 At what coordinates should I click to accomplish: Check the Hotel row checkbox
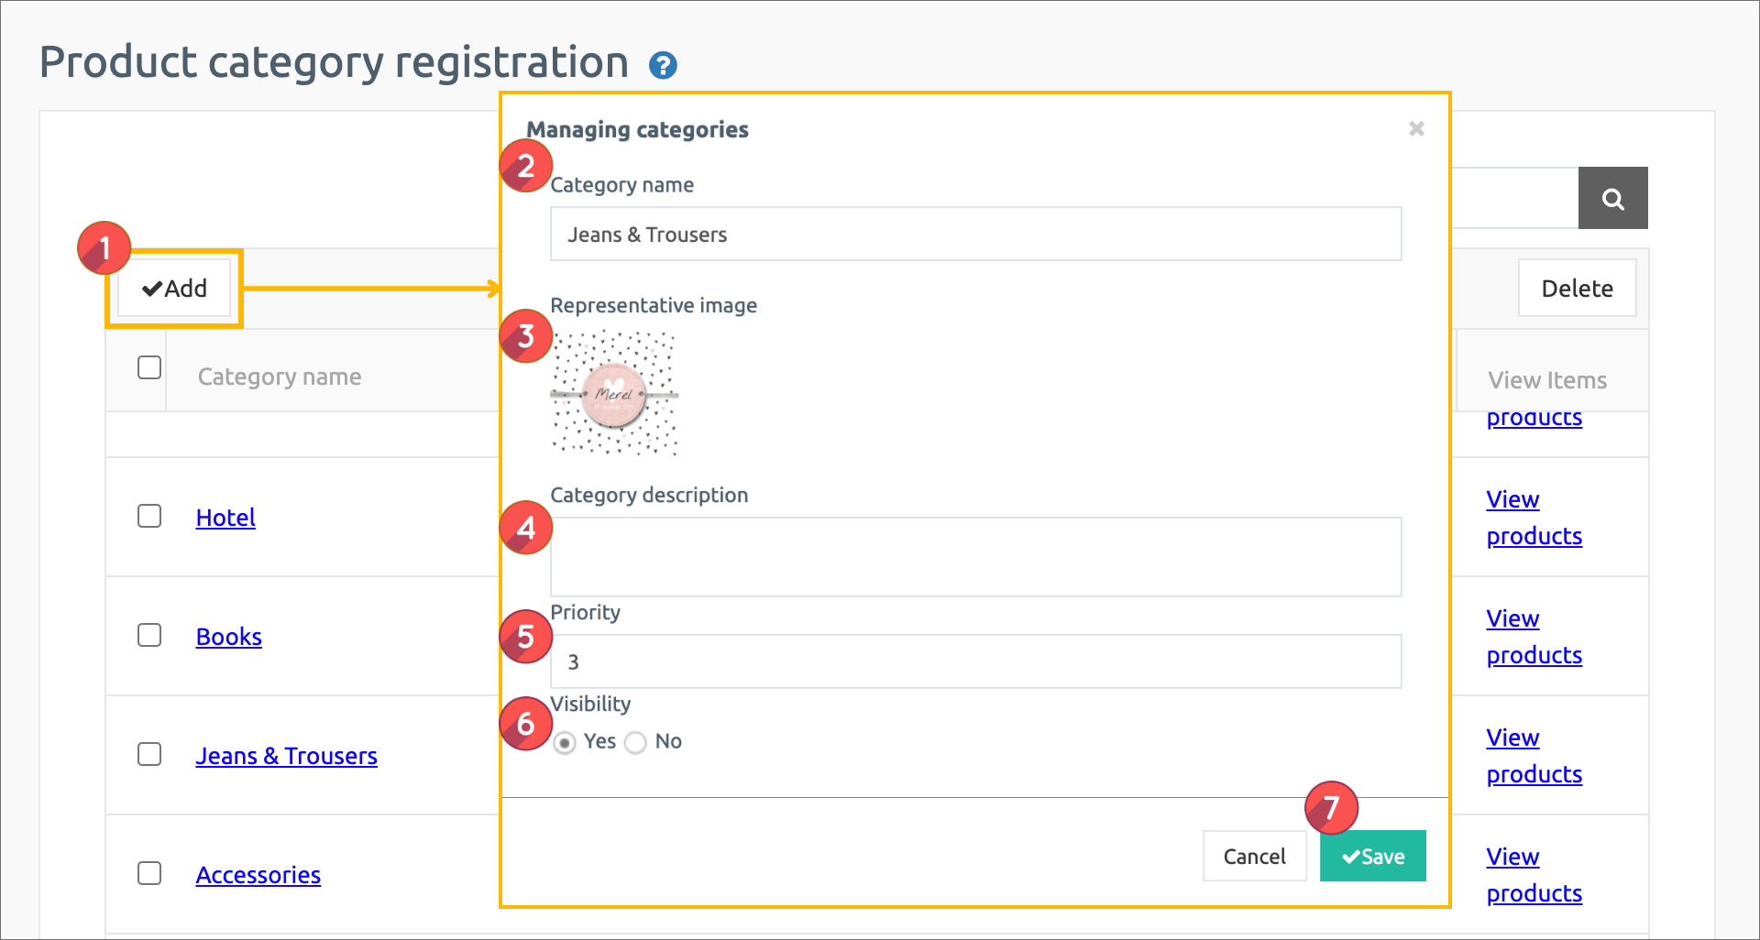point(149,517)
